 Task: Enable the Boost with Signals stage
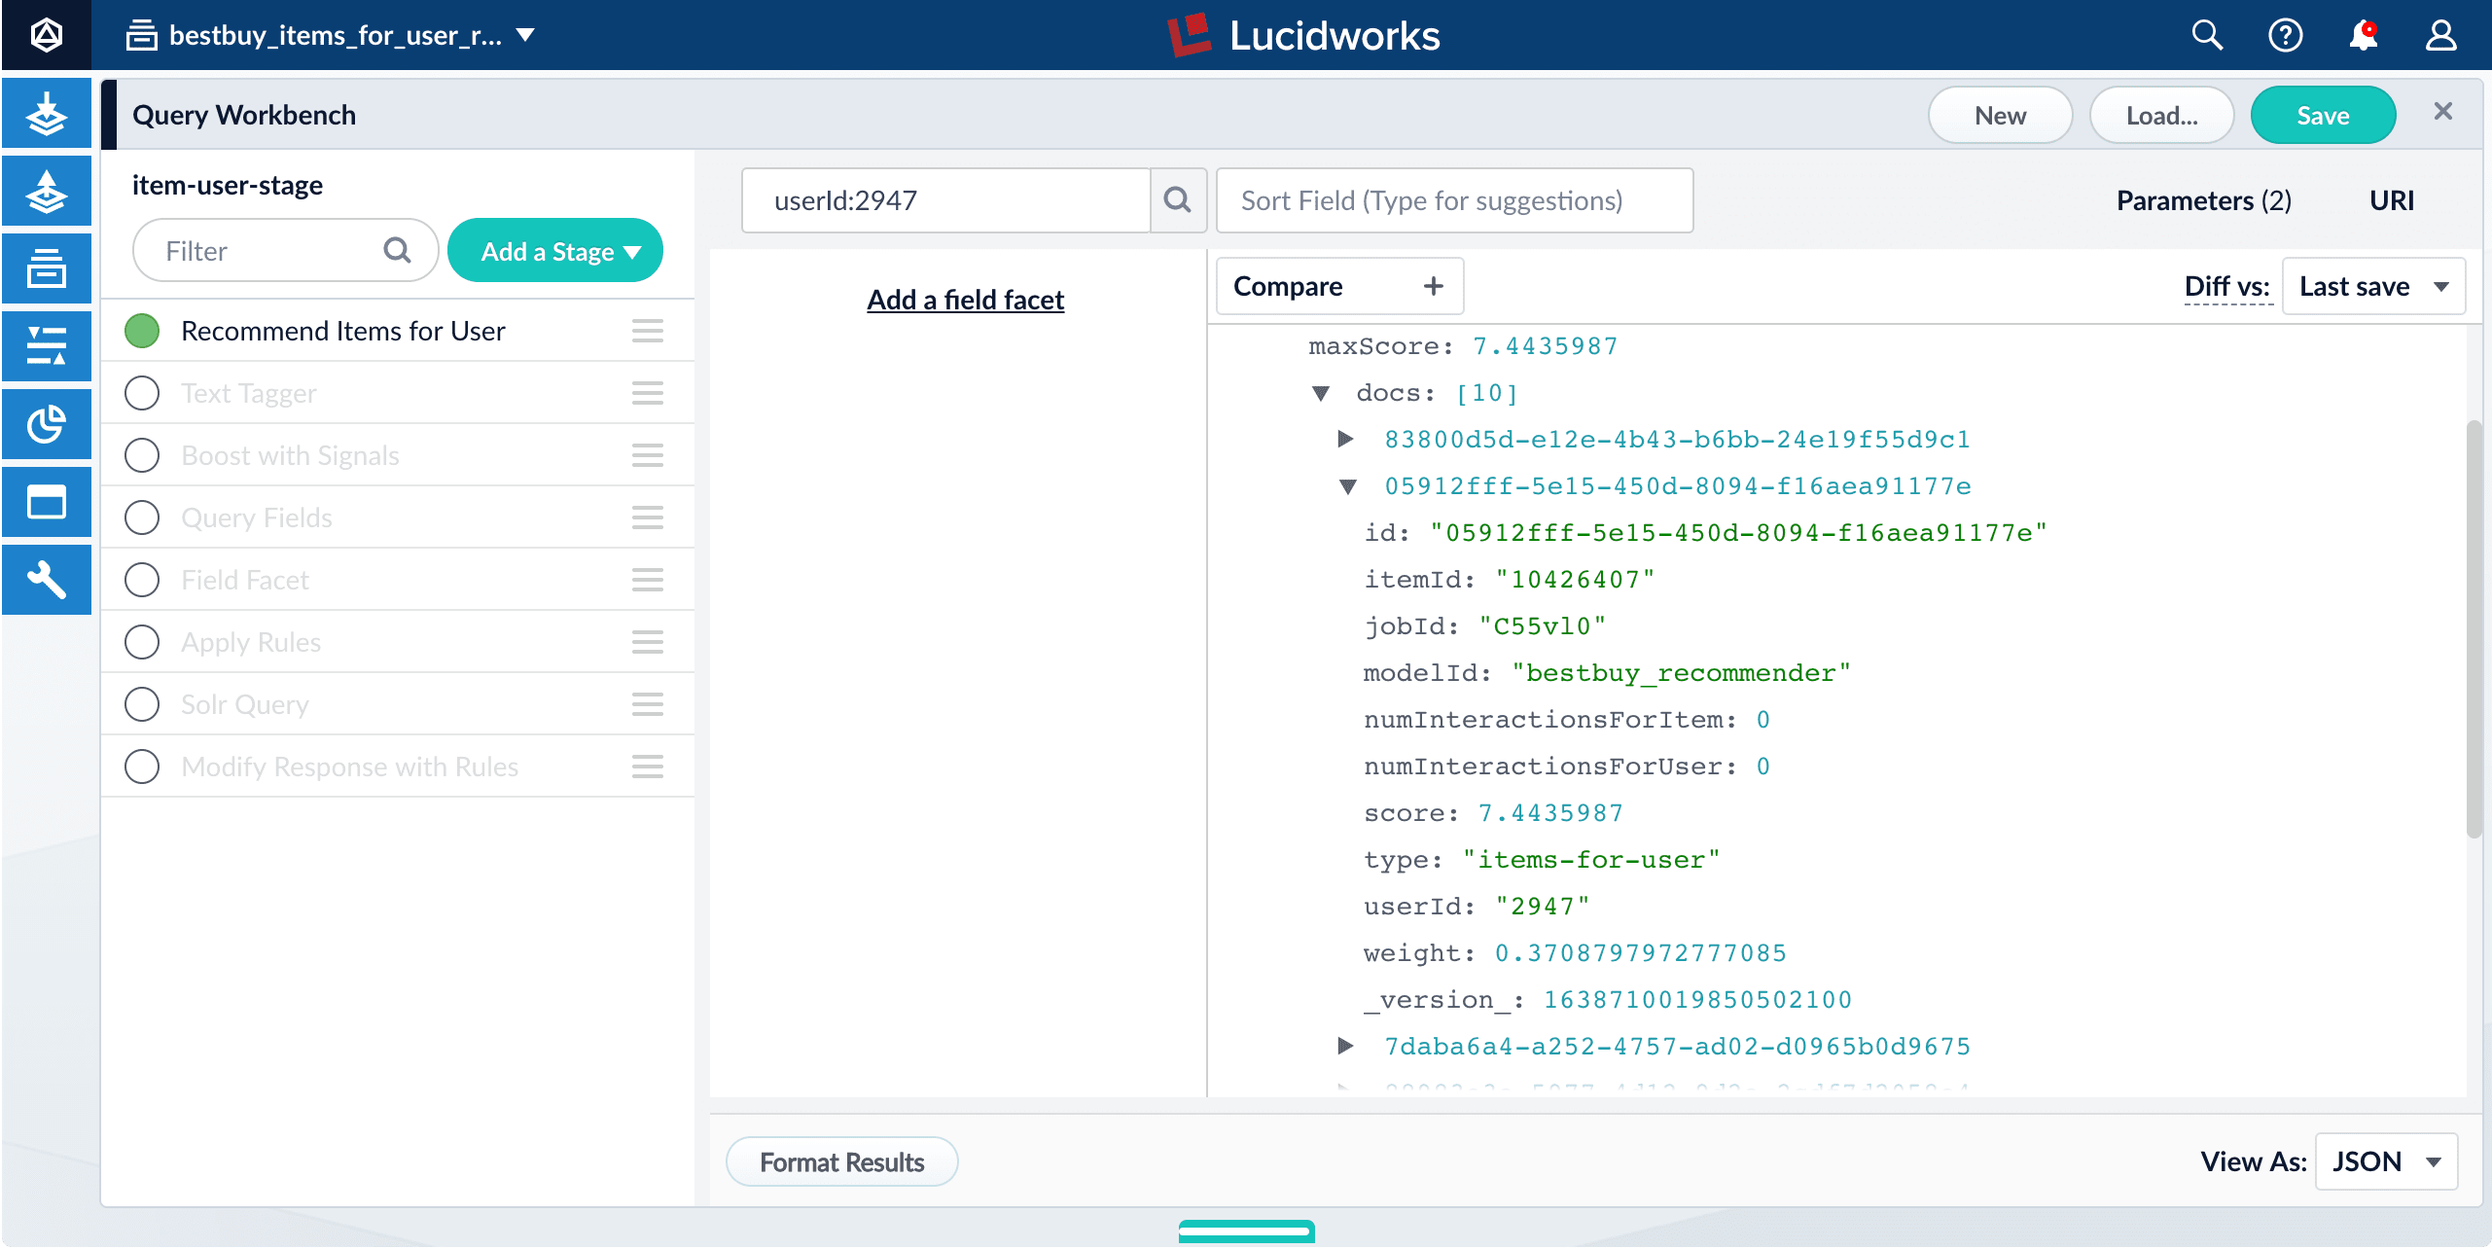tap(142, 454)
